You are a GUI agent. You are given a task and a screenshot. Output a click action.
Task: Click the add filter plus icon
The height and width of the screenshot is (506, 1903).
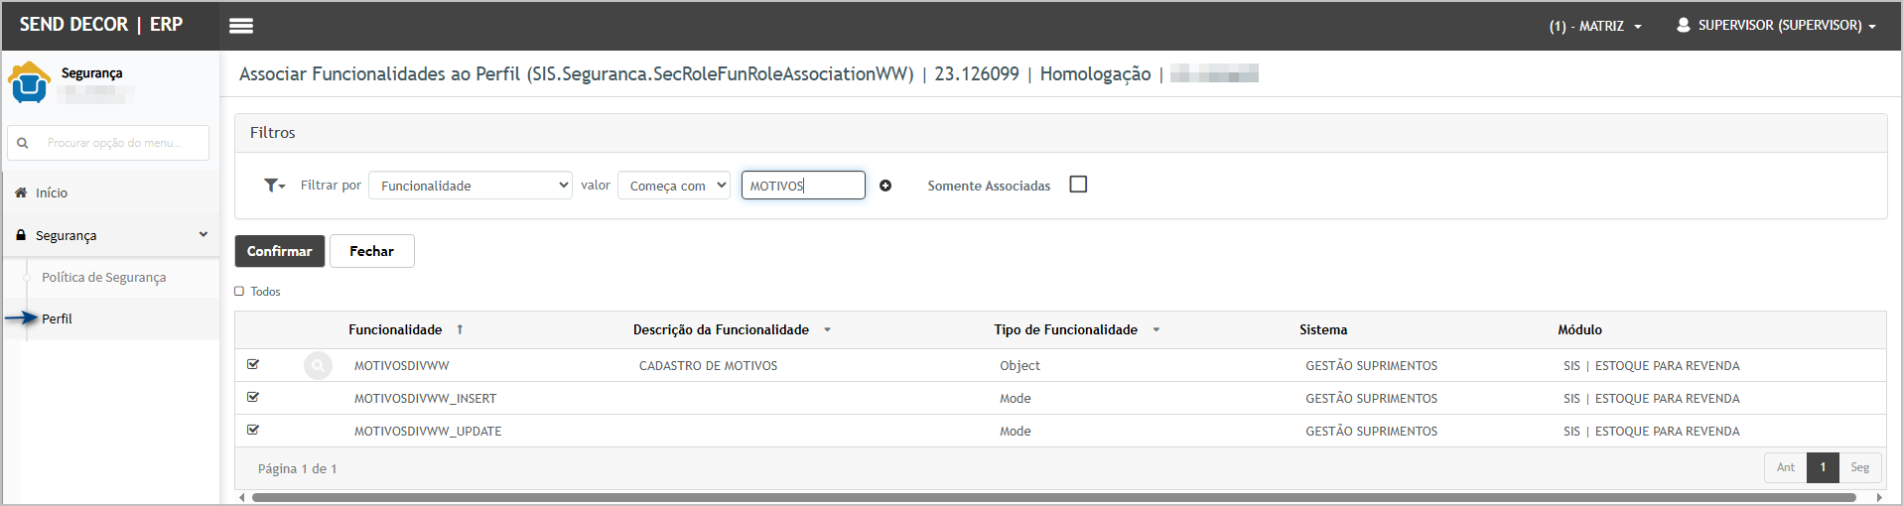pyautogui.click(x=885, y=186)
